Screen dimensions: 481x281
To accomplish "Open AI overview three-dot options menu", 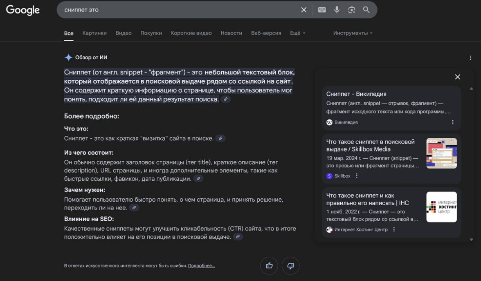I will (x=470, y=58).
